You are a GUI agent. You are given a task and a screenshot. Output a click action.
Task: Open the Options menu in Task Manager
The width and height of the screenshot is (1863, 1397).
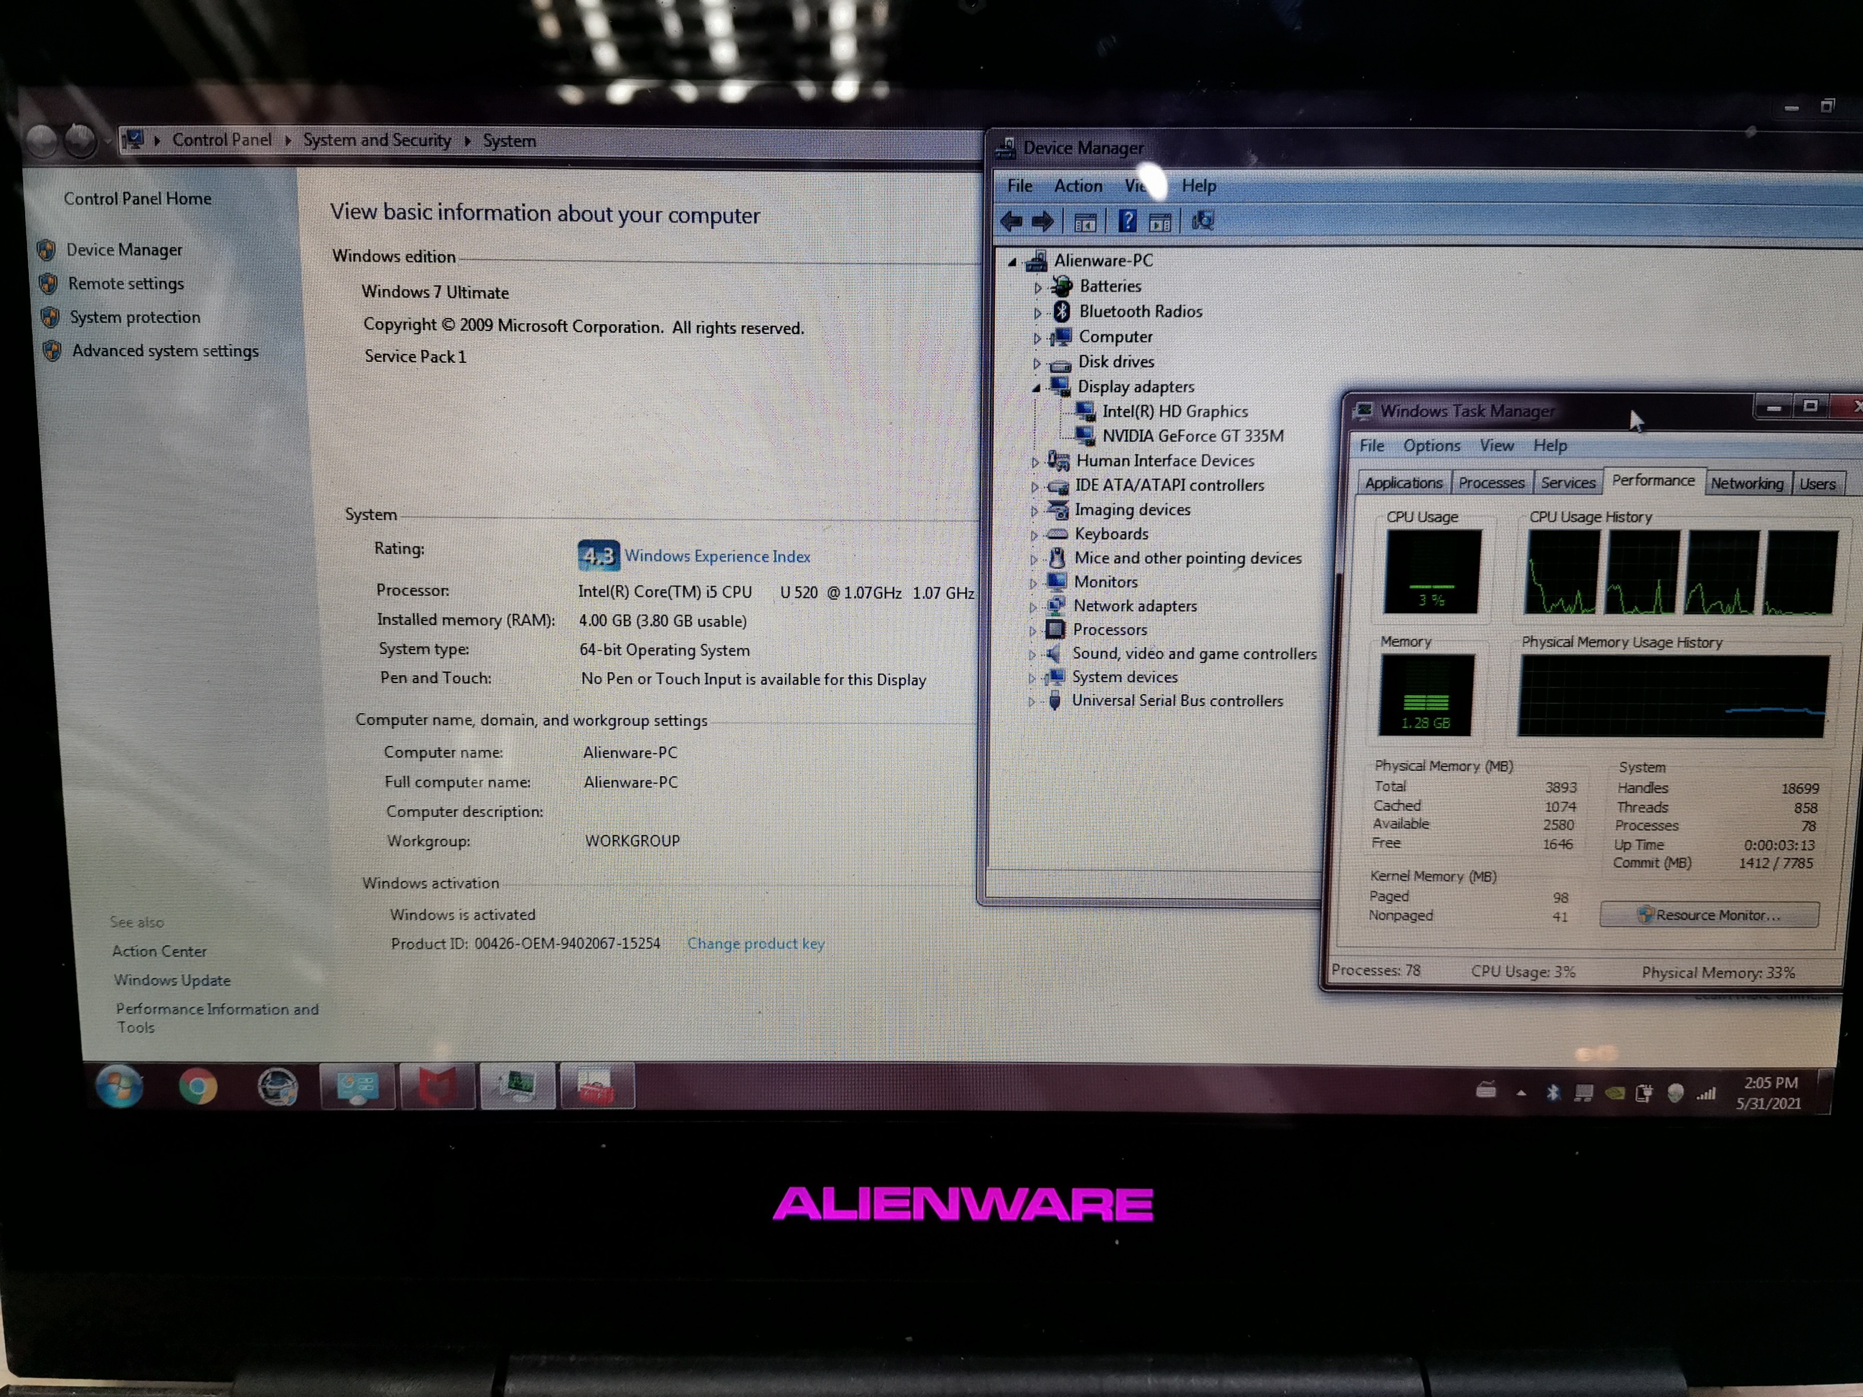coord(1431,446)
